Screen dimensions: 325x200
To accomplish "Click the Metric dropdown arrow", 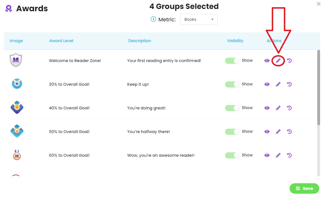I will point(212,19).
